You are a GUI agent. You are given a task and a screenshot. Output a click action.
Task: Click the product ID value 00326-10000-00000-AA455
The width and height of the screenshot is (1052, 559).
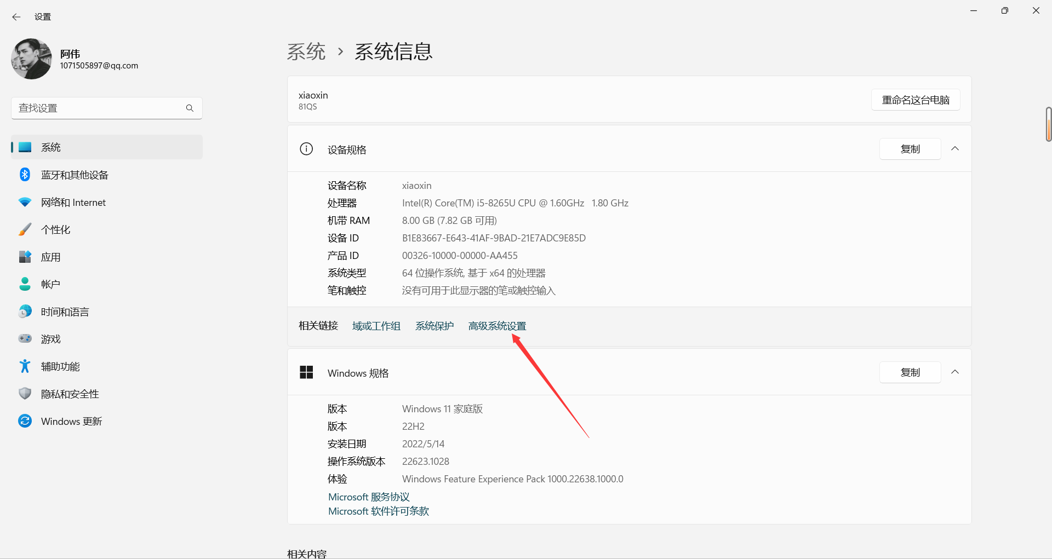point(460,256)
